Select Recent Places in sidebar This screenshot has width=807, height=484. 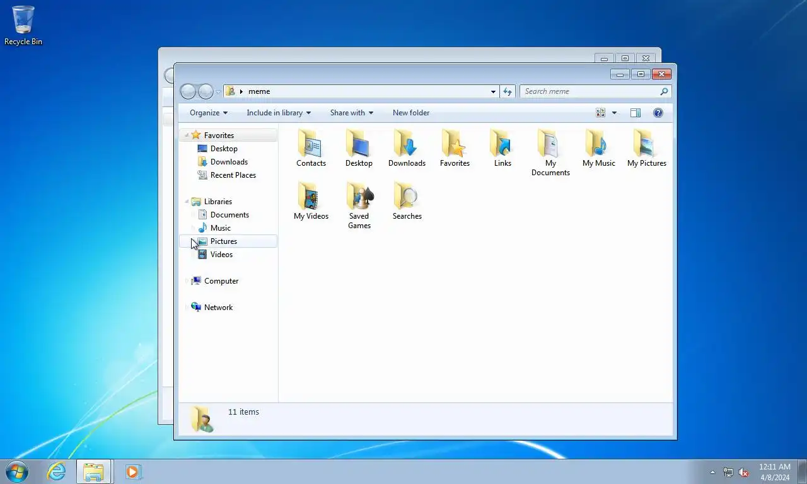point(233,175)
